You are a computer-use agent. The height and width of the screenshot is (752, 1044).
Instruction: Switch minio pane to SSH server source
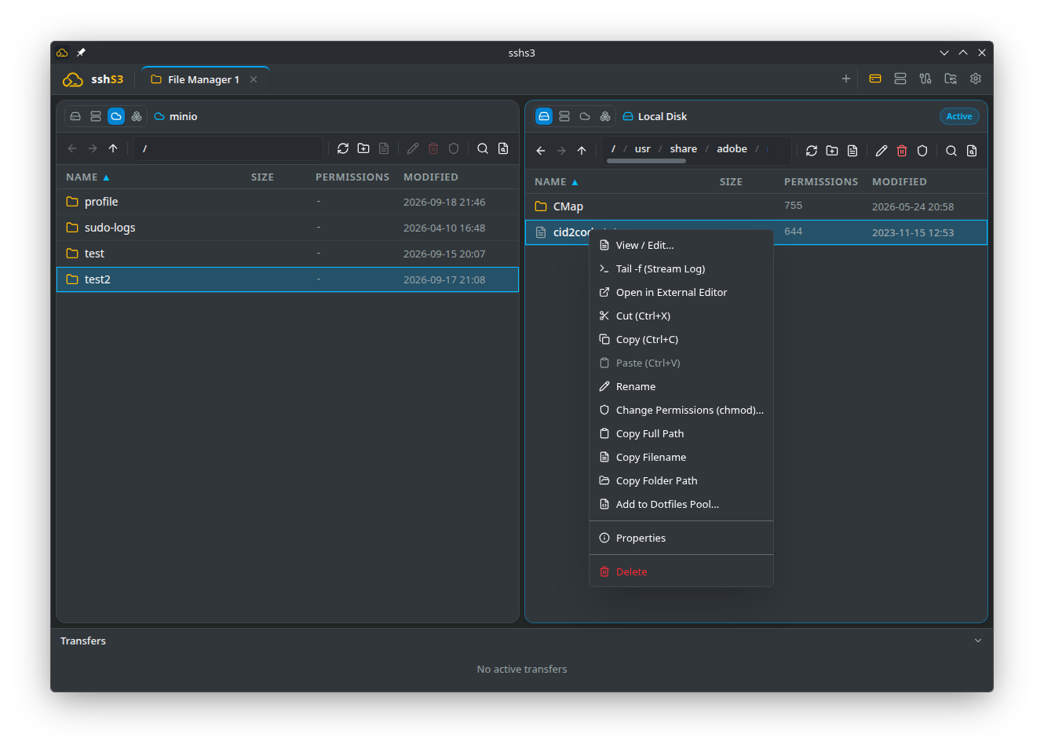coord(96,116)
